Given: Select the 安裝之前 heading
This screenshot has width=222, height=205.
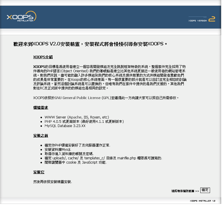Looking at the screenshot, I should point(41,136).
